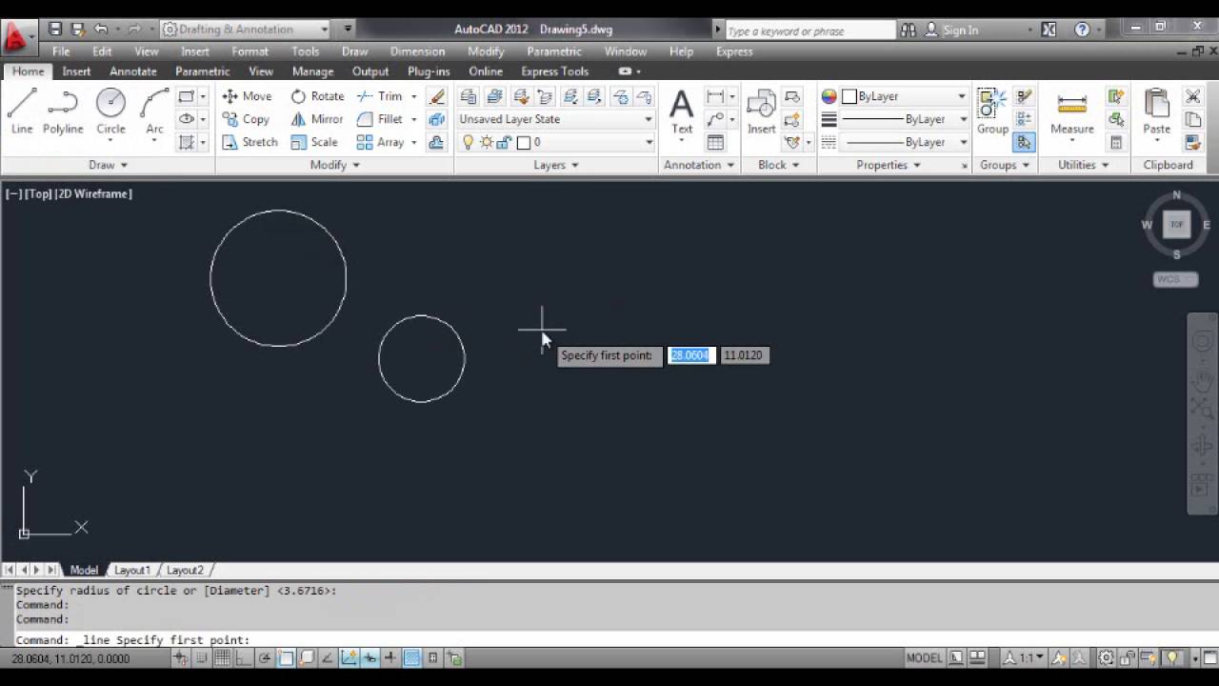Screen dimensions: 1219x686
Task: Select the multiline Text tool
Action: [682, 112]
